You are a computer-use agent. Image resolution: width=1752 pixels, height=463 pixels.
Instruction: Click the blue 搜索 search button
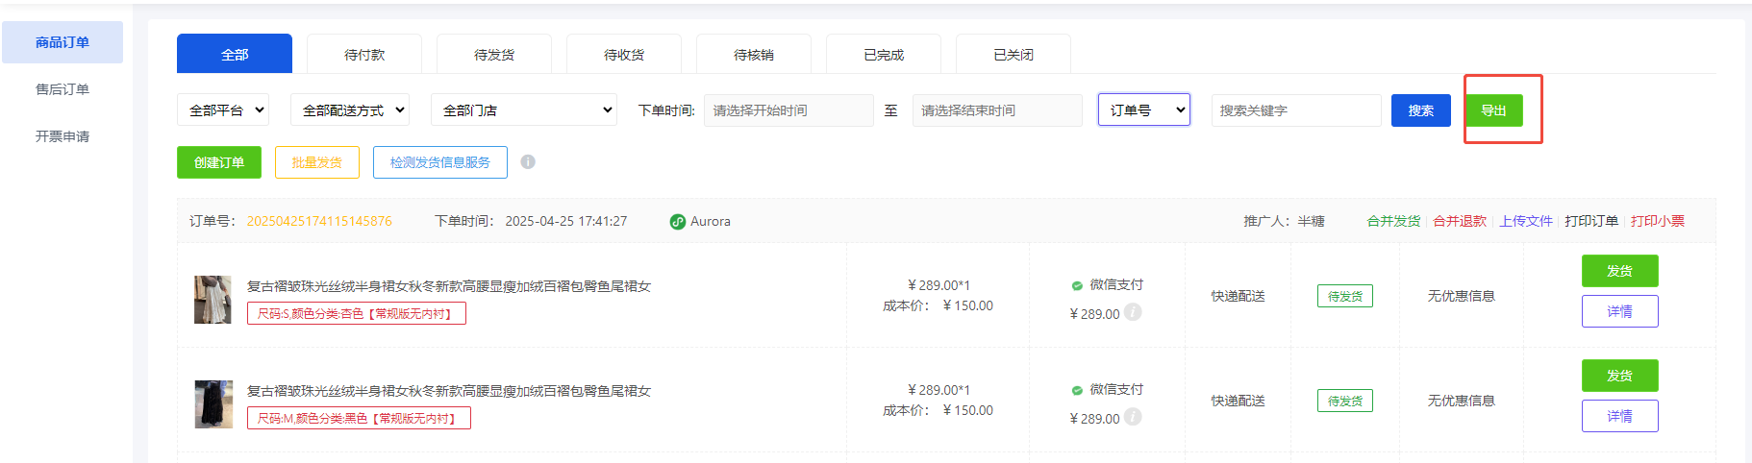tap(1420, 110)
